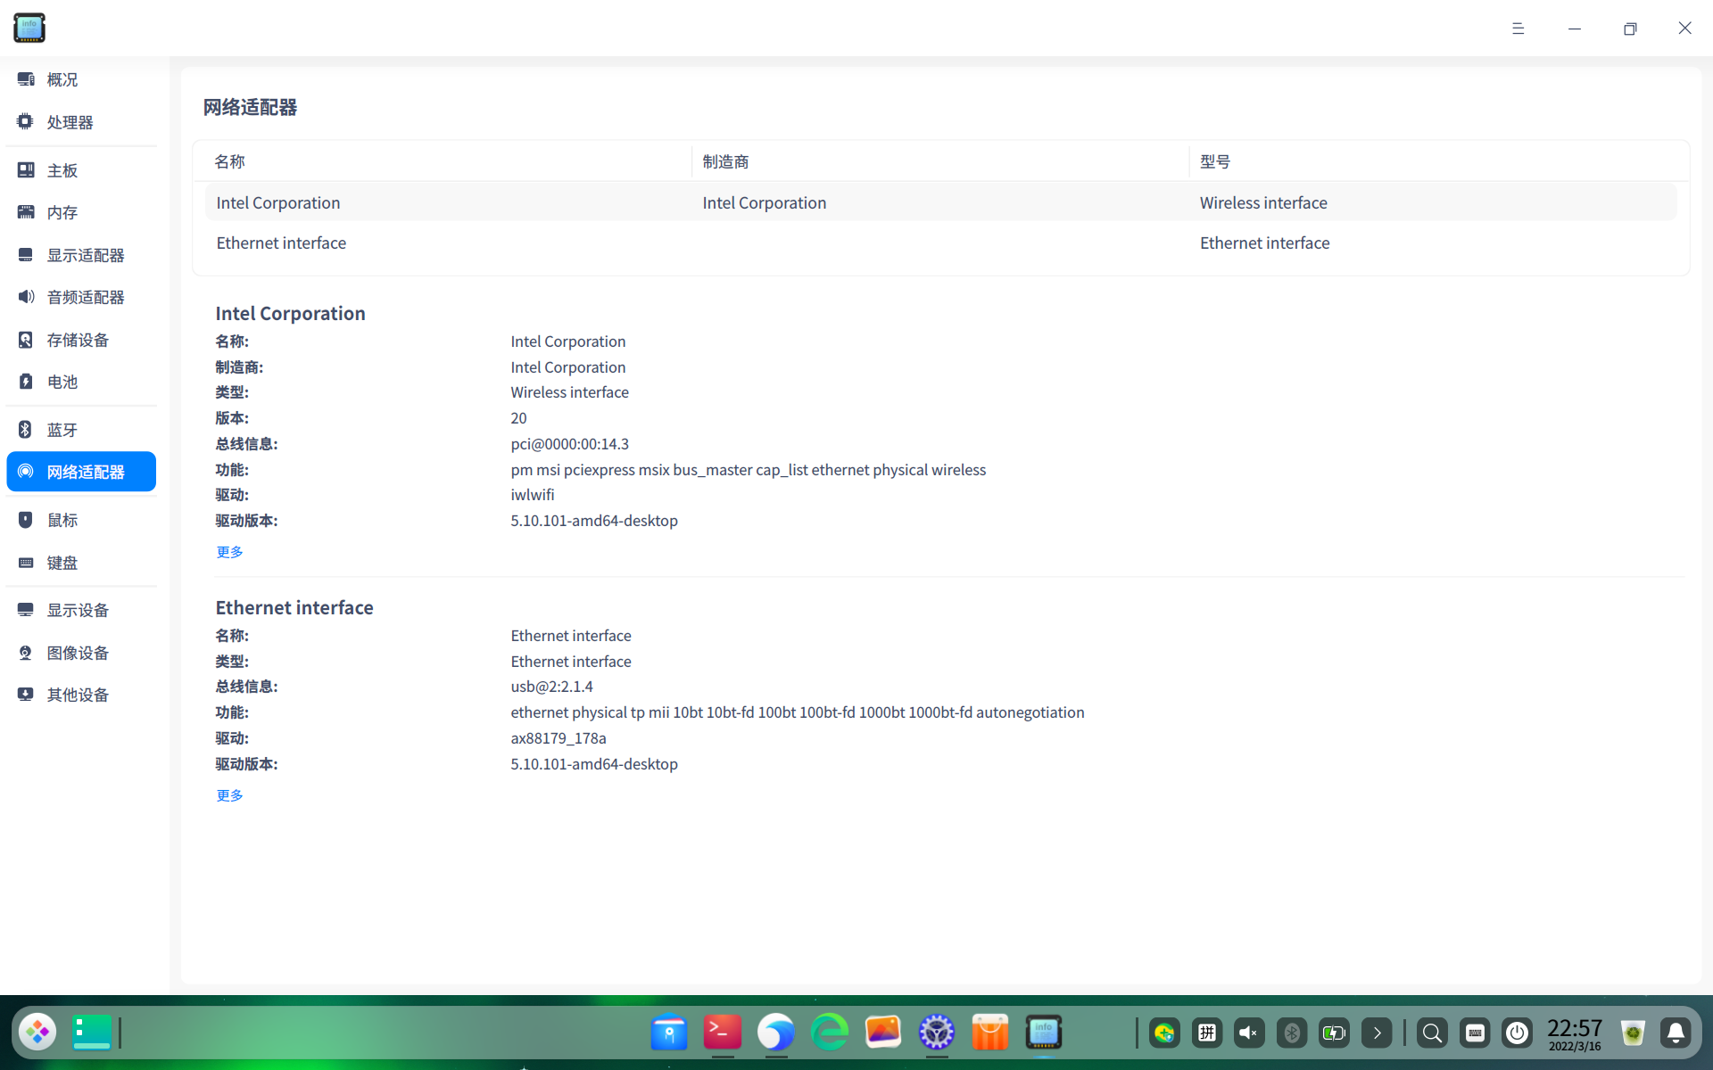Select the 蓝牙 Bluetooth sidebar item
Screen dimensions: 1713x1070
click(62, 430)
